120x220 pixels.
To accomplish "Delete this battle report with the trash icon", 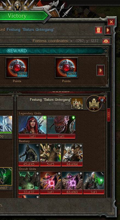I will pos(99,30).
